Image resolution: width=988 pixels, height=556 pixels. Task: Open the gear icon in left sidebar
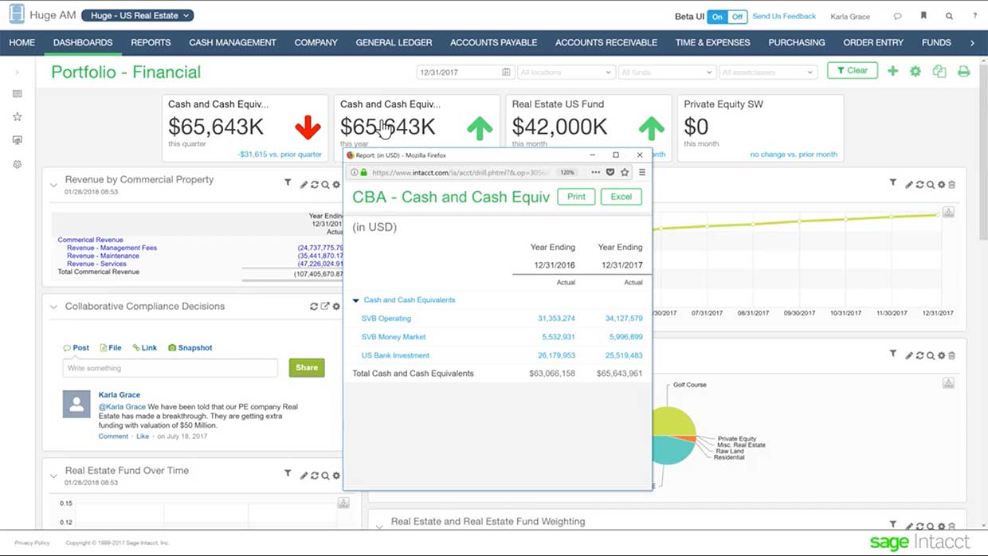[x=17, y=164]
